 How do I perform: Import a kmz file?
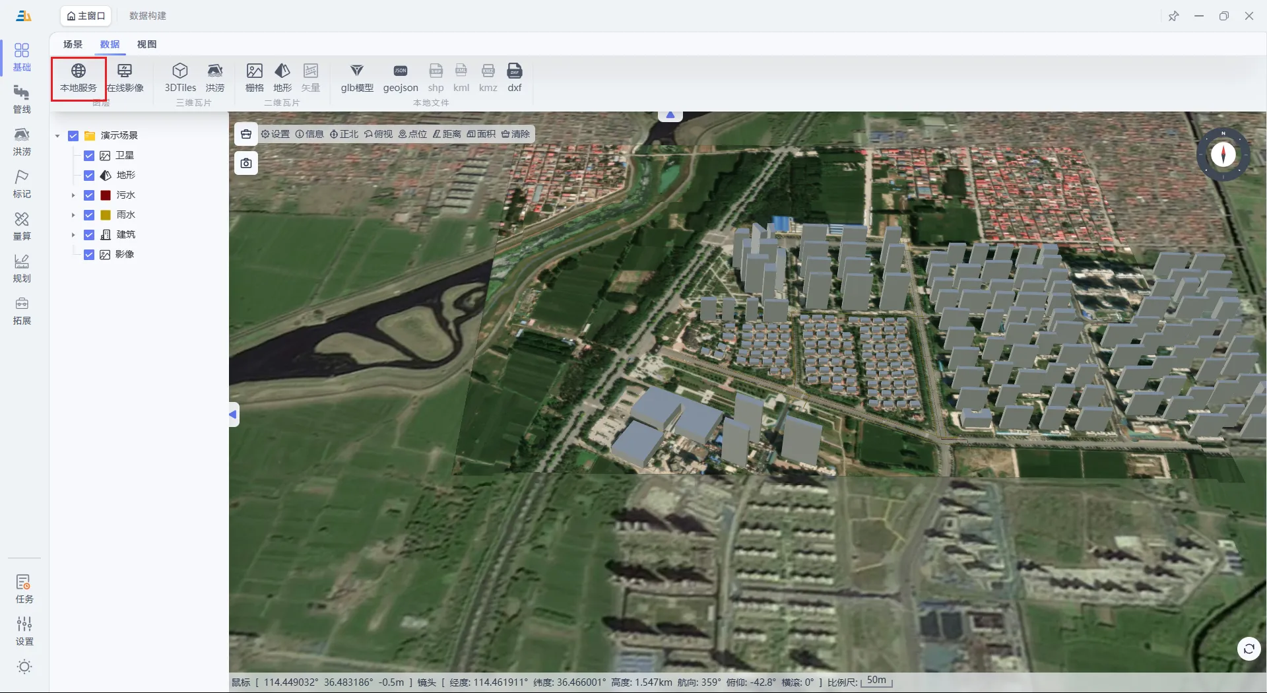click(x=488, y=78)
